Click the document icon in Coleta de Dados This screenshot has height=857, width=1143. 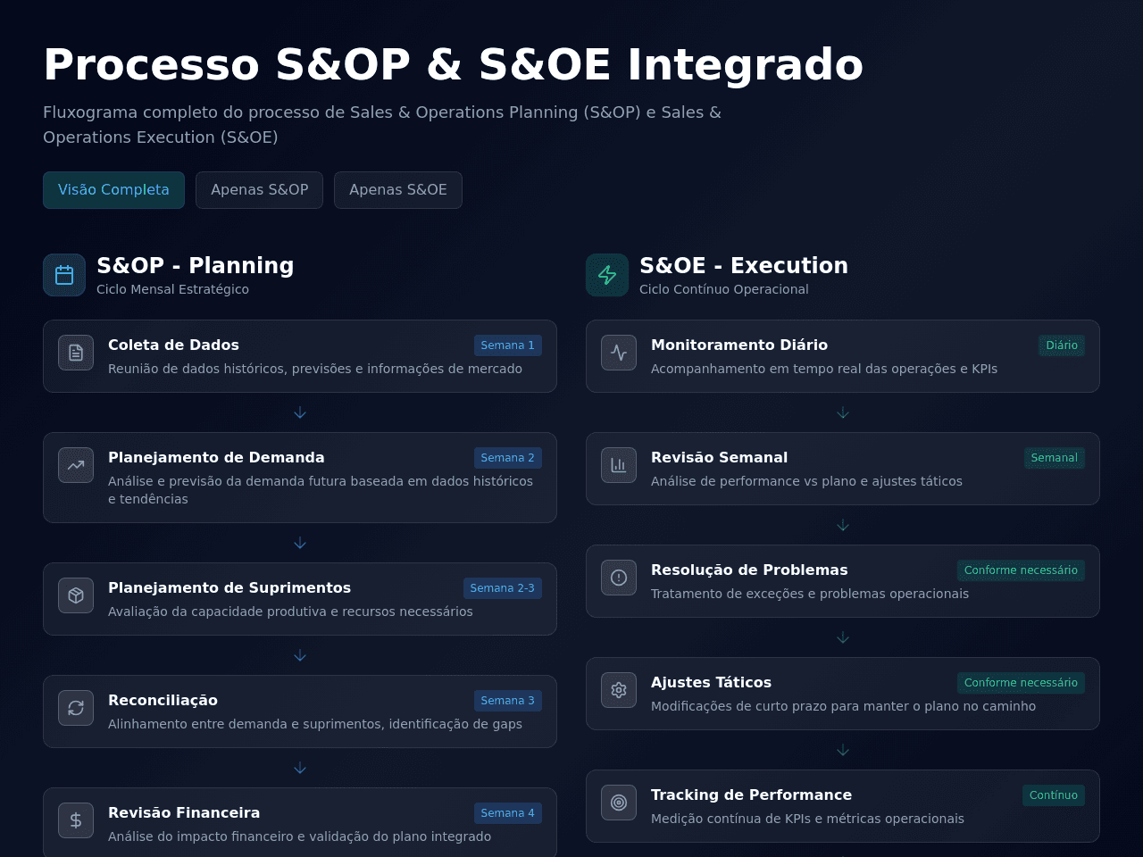[76, 353]
